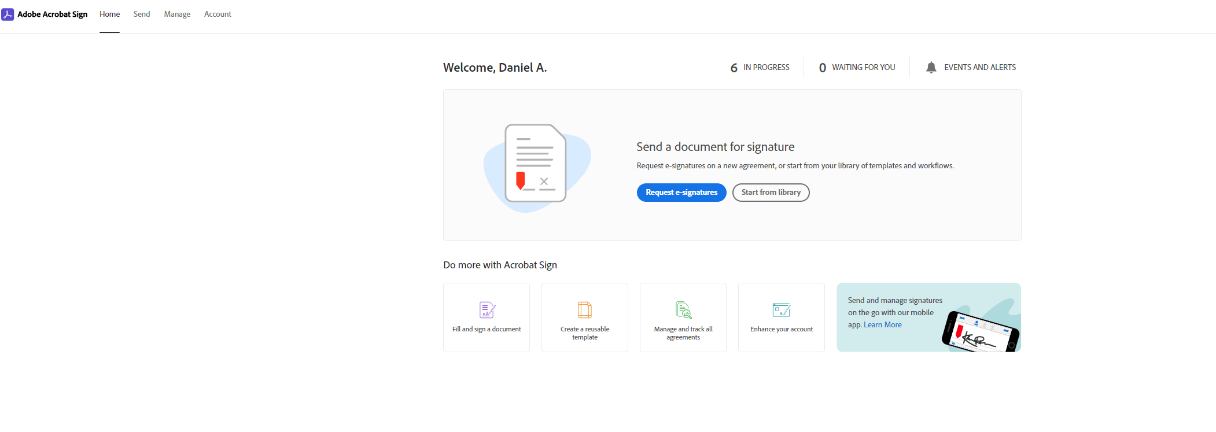The width and height of the screenshot is (1216, 432).
Task: Click the Manage and track agreements icon
Action: pos(684,310)
